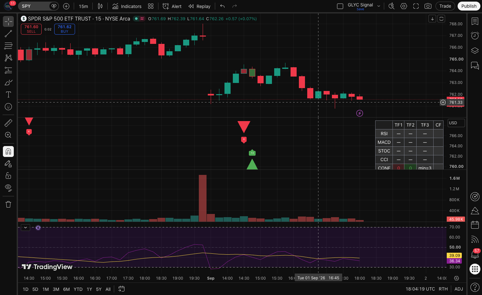482x295 pixels.
Task: Select the crosshair cursor tool
Action: (x=8, y=21)
